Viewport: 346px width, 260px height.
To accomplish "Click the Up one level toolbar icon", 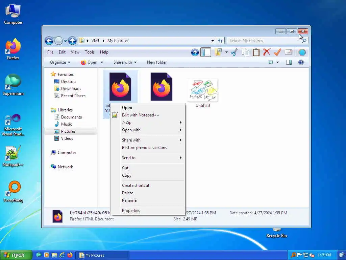I will (x=195, y=52).
